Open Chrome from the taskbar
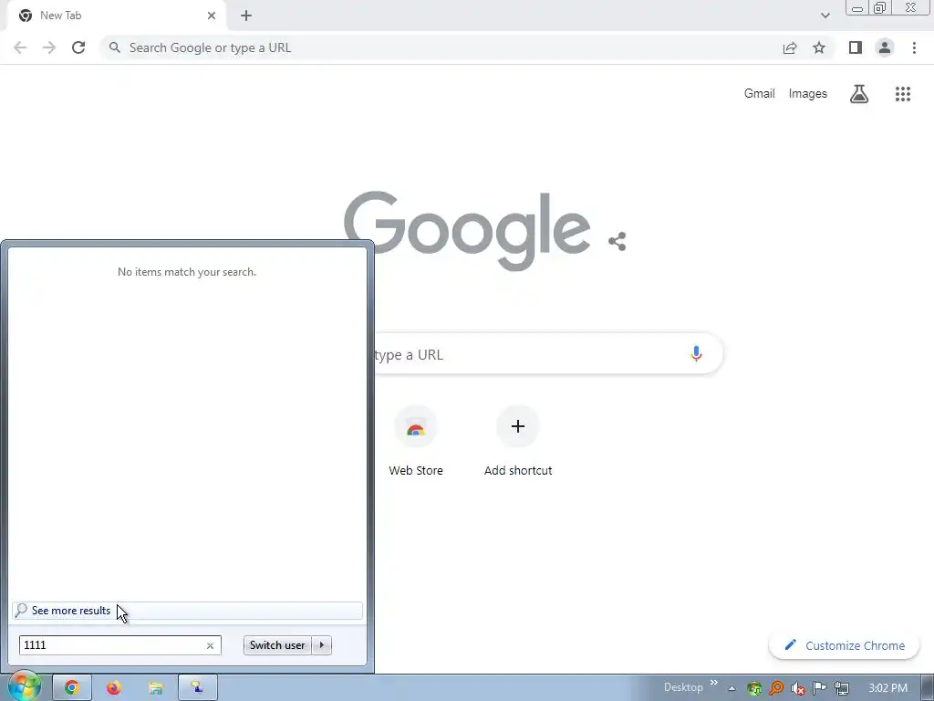The image size is (934, 701). point(72,688)
